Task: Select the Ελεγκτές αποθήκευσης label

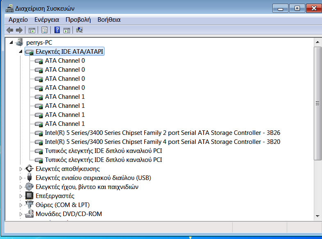Action: point(68,169)
